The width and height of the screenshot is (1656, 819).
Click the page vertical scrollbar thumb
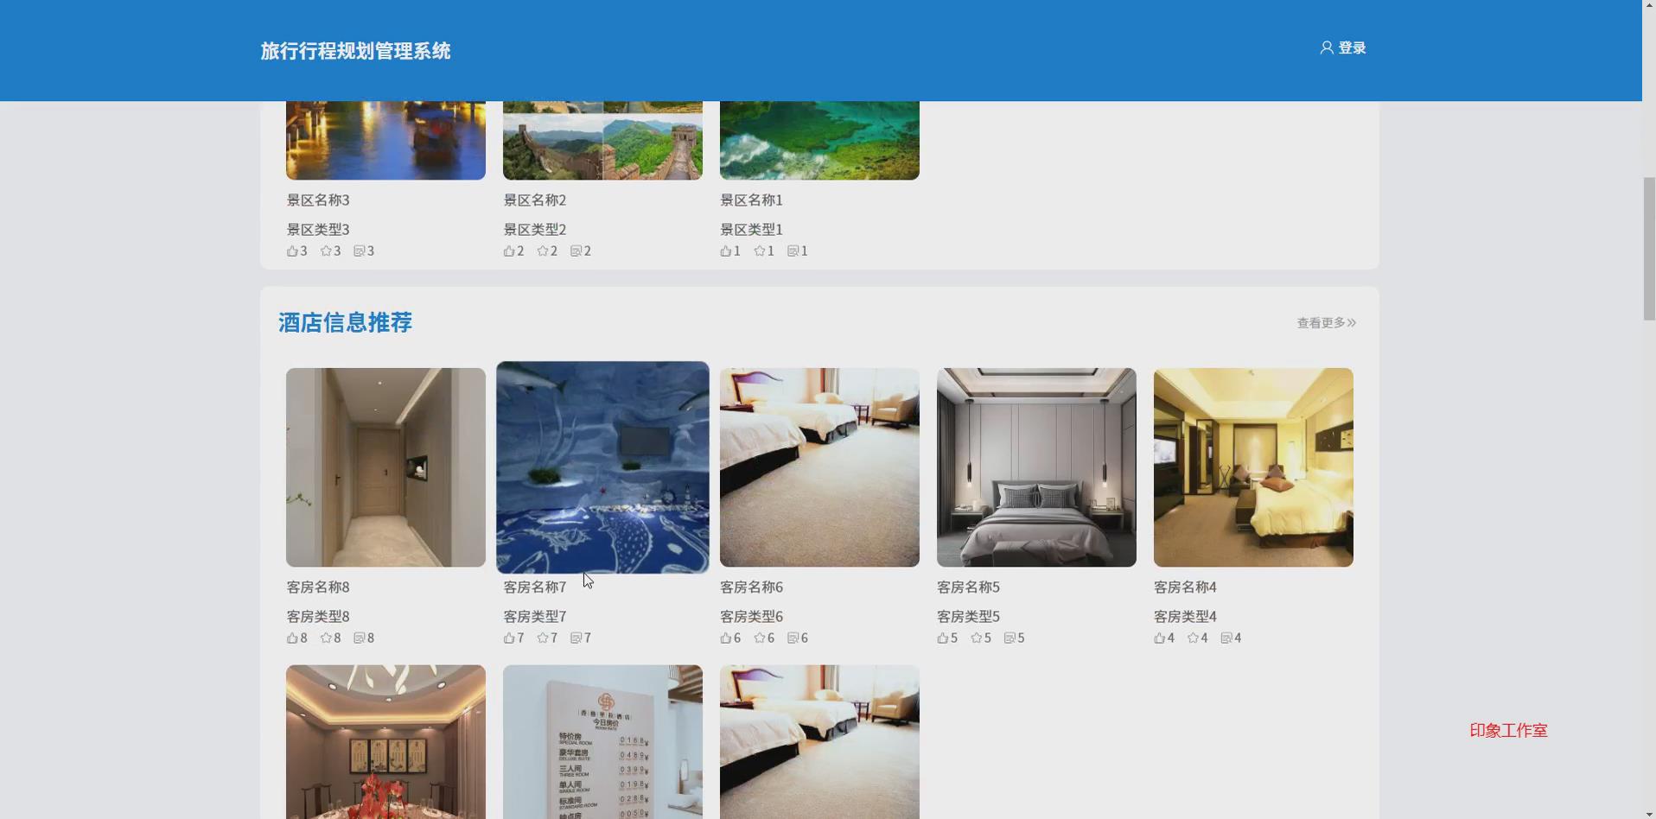[x=1649, y=249]
